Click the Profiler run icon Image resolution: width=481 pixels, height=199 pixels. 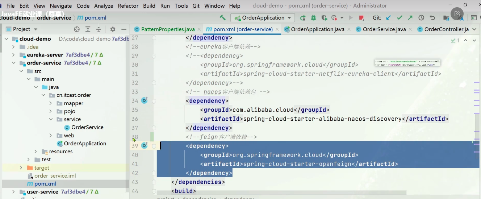click(x=334, y=18)
